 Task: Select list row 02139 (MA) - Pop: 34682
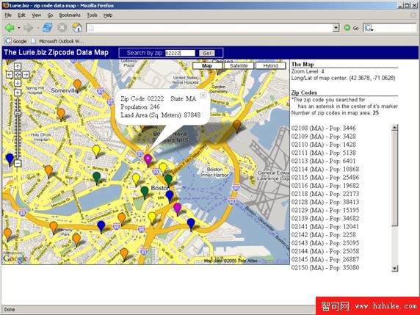pos(325,218)
